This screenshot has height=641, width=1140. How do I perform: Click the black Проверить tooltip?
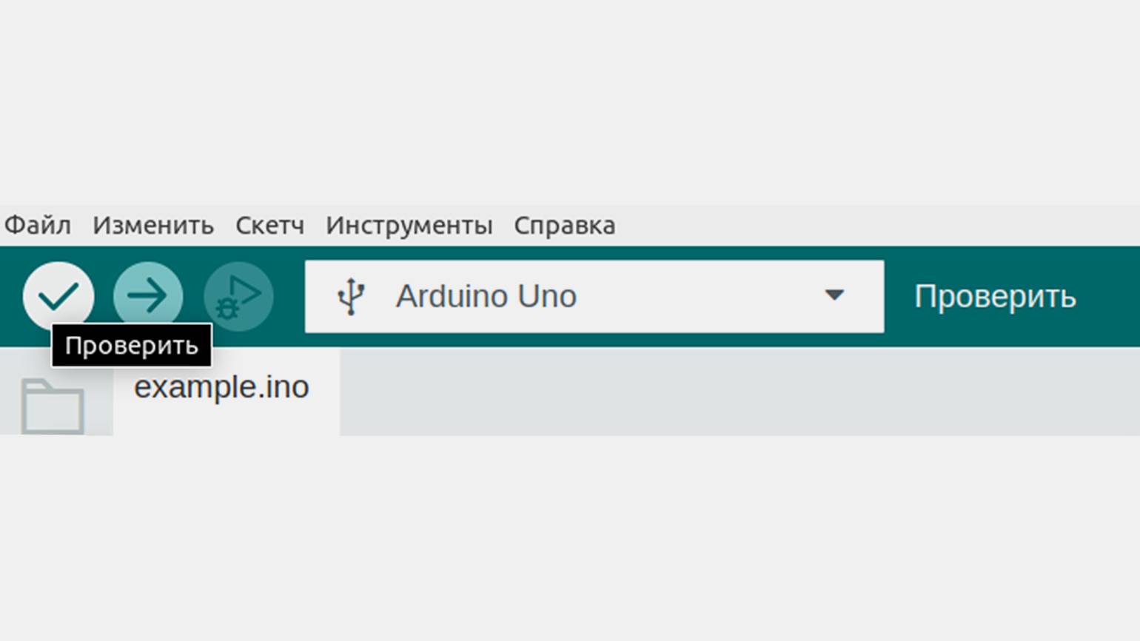131,346
